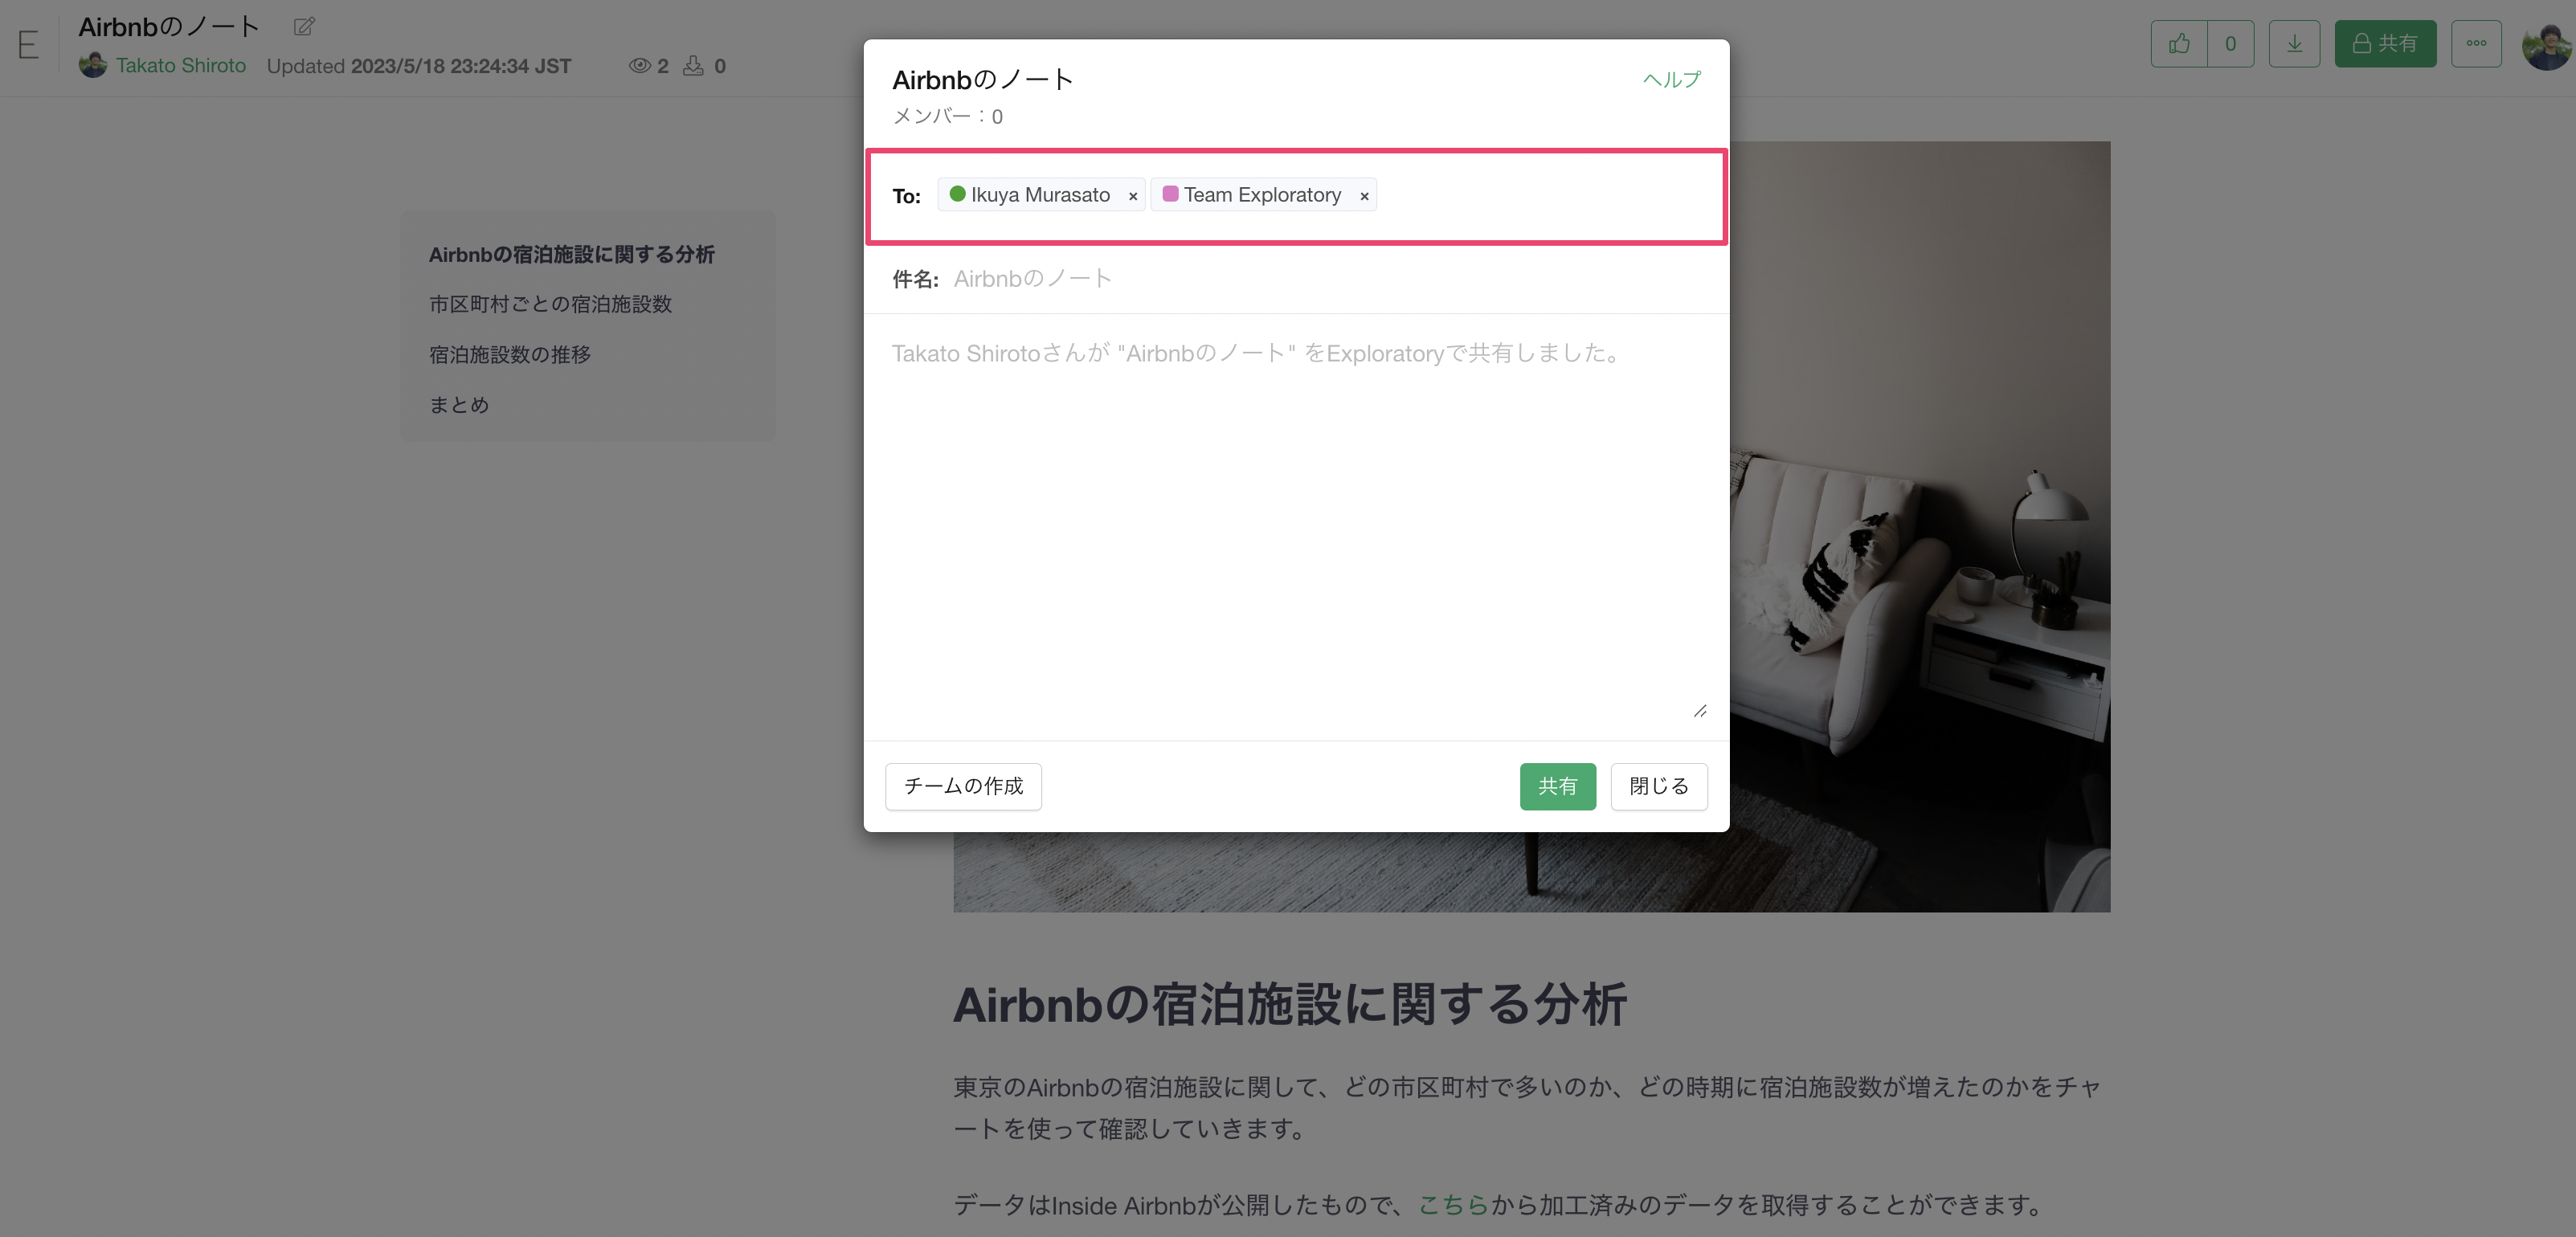The height and width of the screenshot is (1237, 2576).
Task: Open the Takato Shiroto author link
Action: pyautogui.click(x=181, y=66)
